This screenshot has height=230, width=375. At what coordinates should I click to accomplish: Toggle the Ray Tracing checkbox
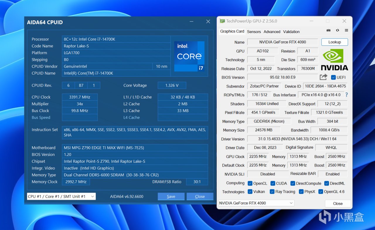(272, 192)
